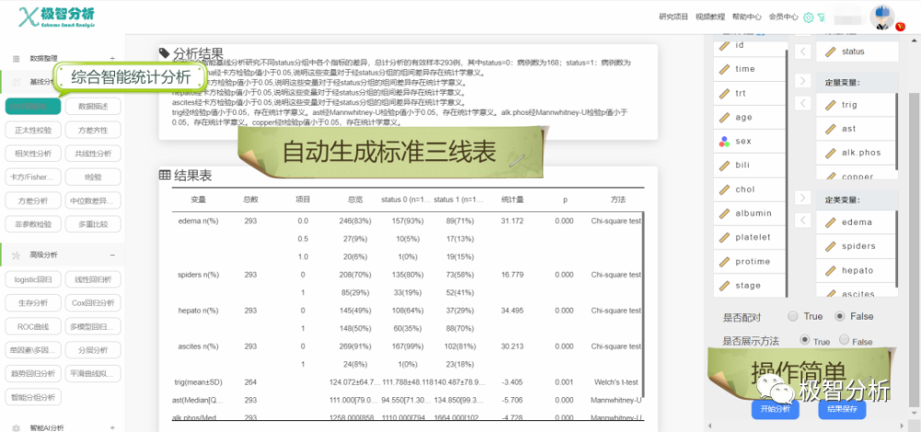Expand the 智能AI分析 section with plus
Image resolution: width=921 pixels, height=432 pixels.
click(x=112, y=428)
